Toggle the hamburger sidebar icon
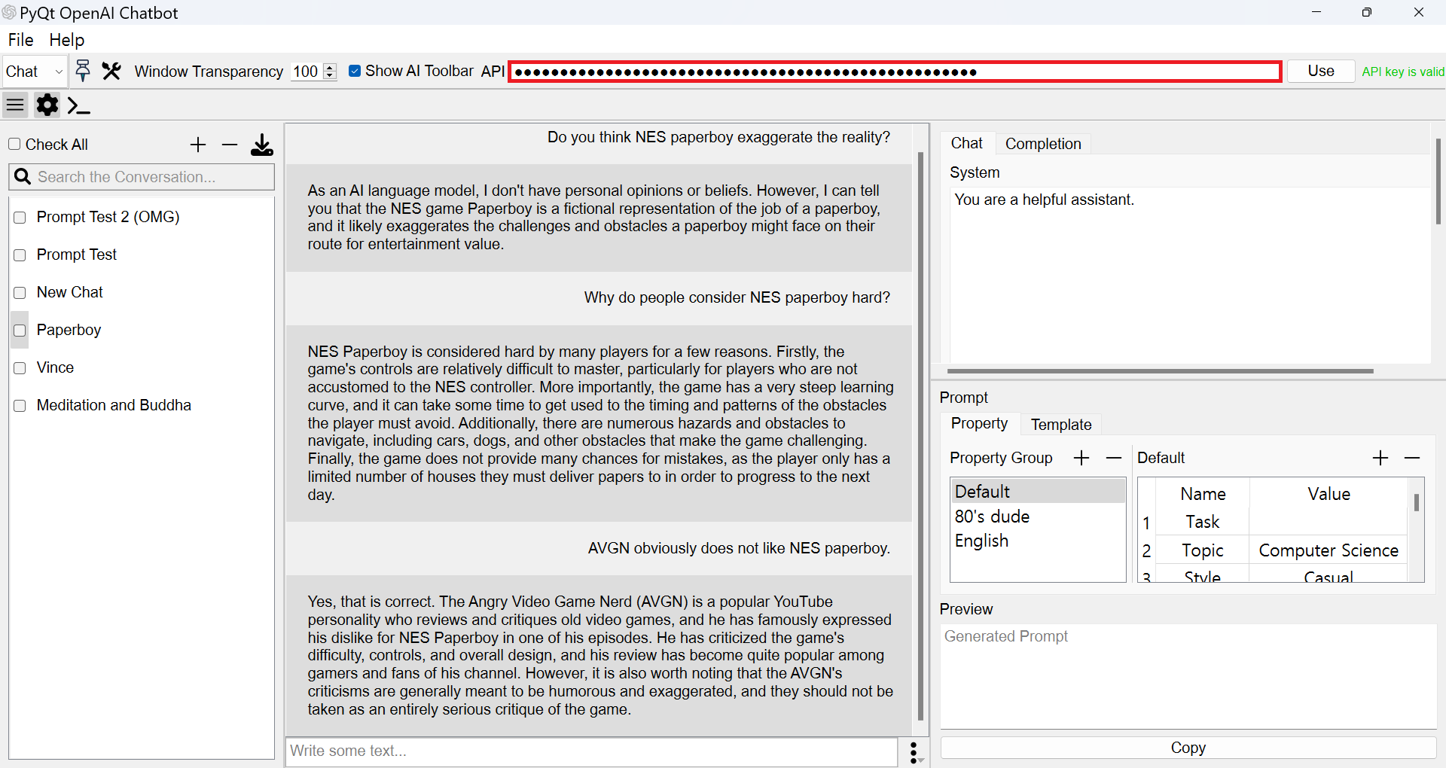This screenshot has height=768, width=1446. point(15,105)
